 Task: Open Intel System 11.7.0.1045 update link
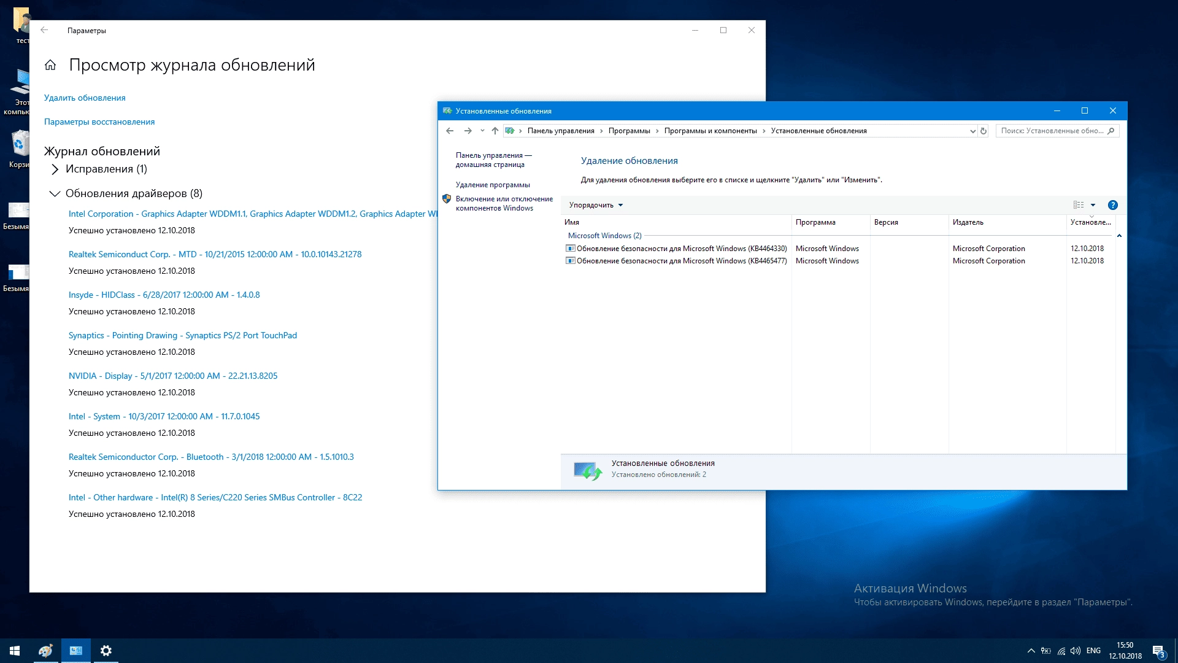point(164,416)
